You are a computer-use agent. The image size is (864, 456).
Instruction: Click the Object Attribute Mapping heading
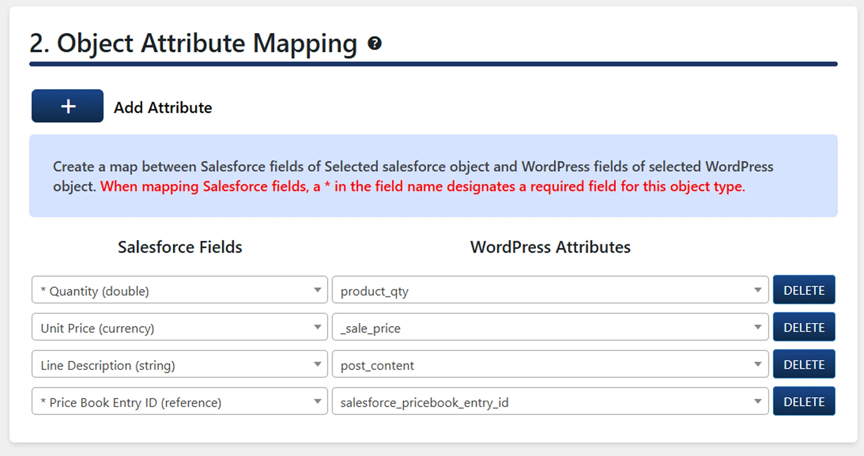coord(193,43)
